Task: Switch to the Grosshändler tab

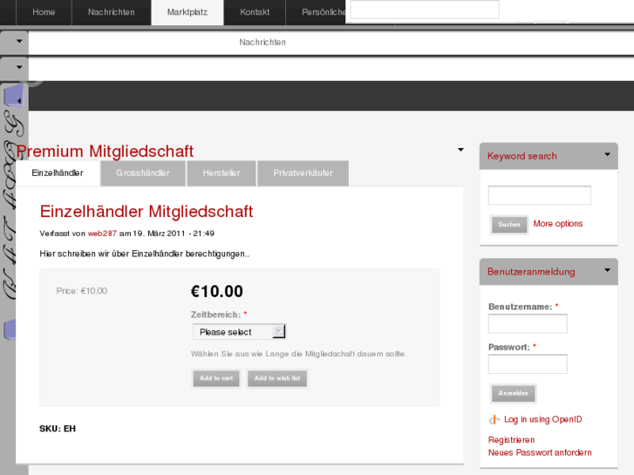Action: pyautogui.click(x=142, y=173)
